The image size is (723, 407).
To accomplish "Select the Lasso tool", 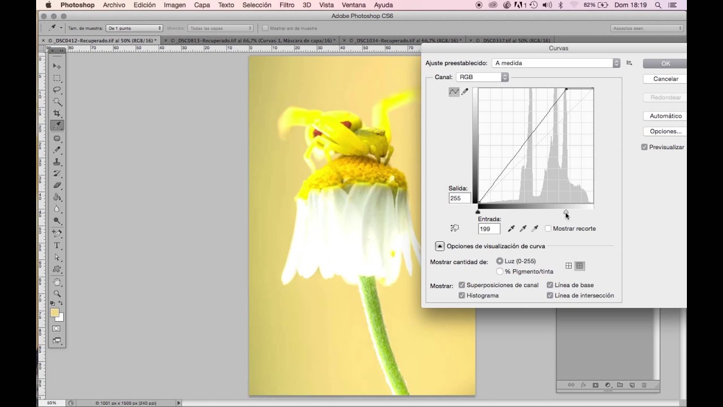I will [57, 90].
